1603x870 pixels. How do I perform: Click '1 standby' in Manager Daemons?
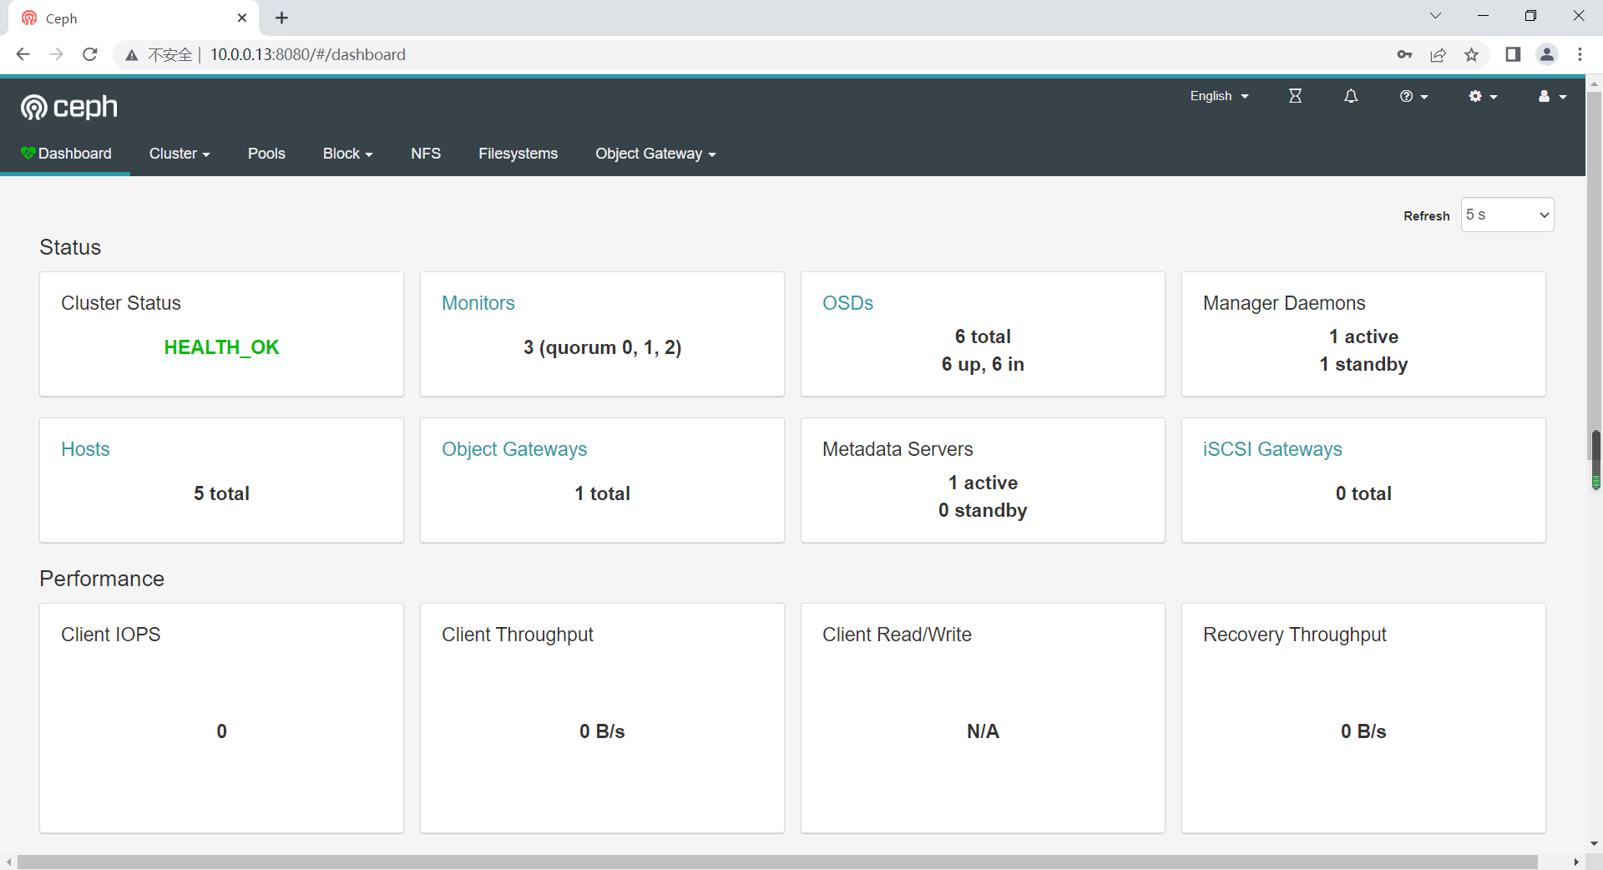(x=1363, y=364)
